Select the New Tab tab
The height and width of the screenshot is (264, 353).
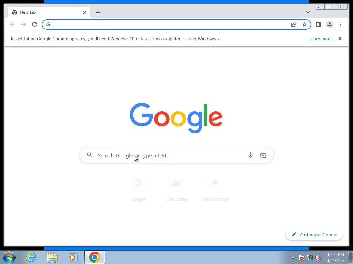[49, 12]
